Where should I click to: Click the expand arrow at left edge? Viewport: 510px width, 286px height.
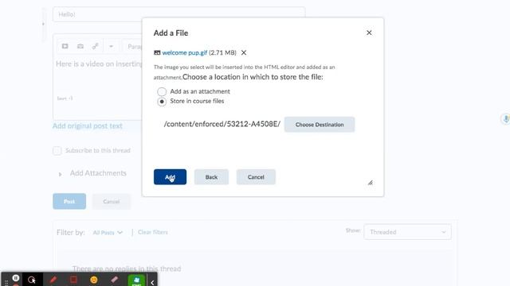pos(43,24)
